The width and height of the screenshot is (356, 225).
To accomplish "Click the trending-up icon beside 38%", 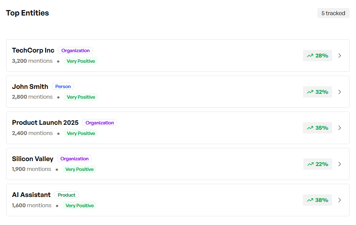I will click(310, 200).
